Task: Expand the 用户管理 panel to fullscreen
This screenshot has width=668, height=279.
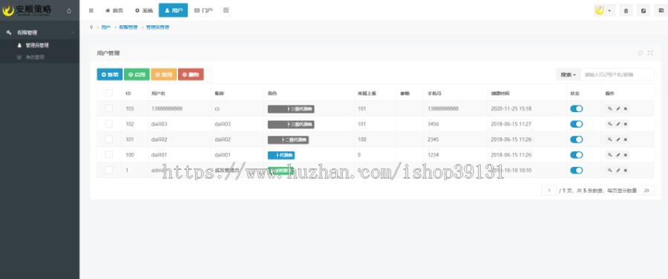Action: [x=650, y=53]
